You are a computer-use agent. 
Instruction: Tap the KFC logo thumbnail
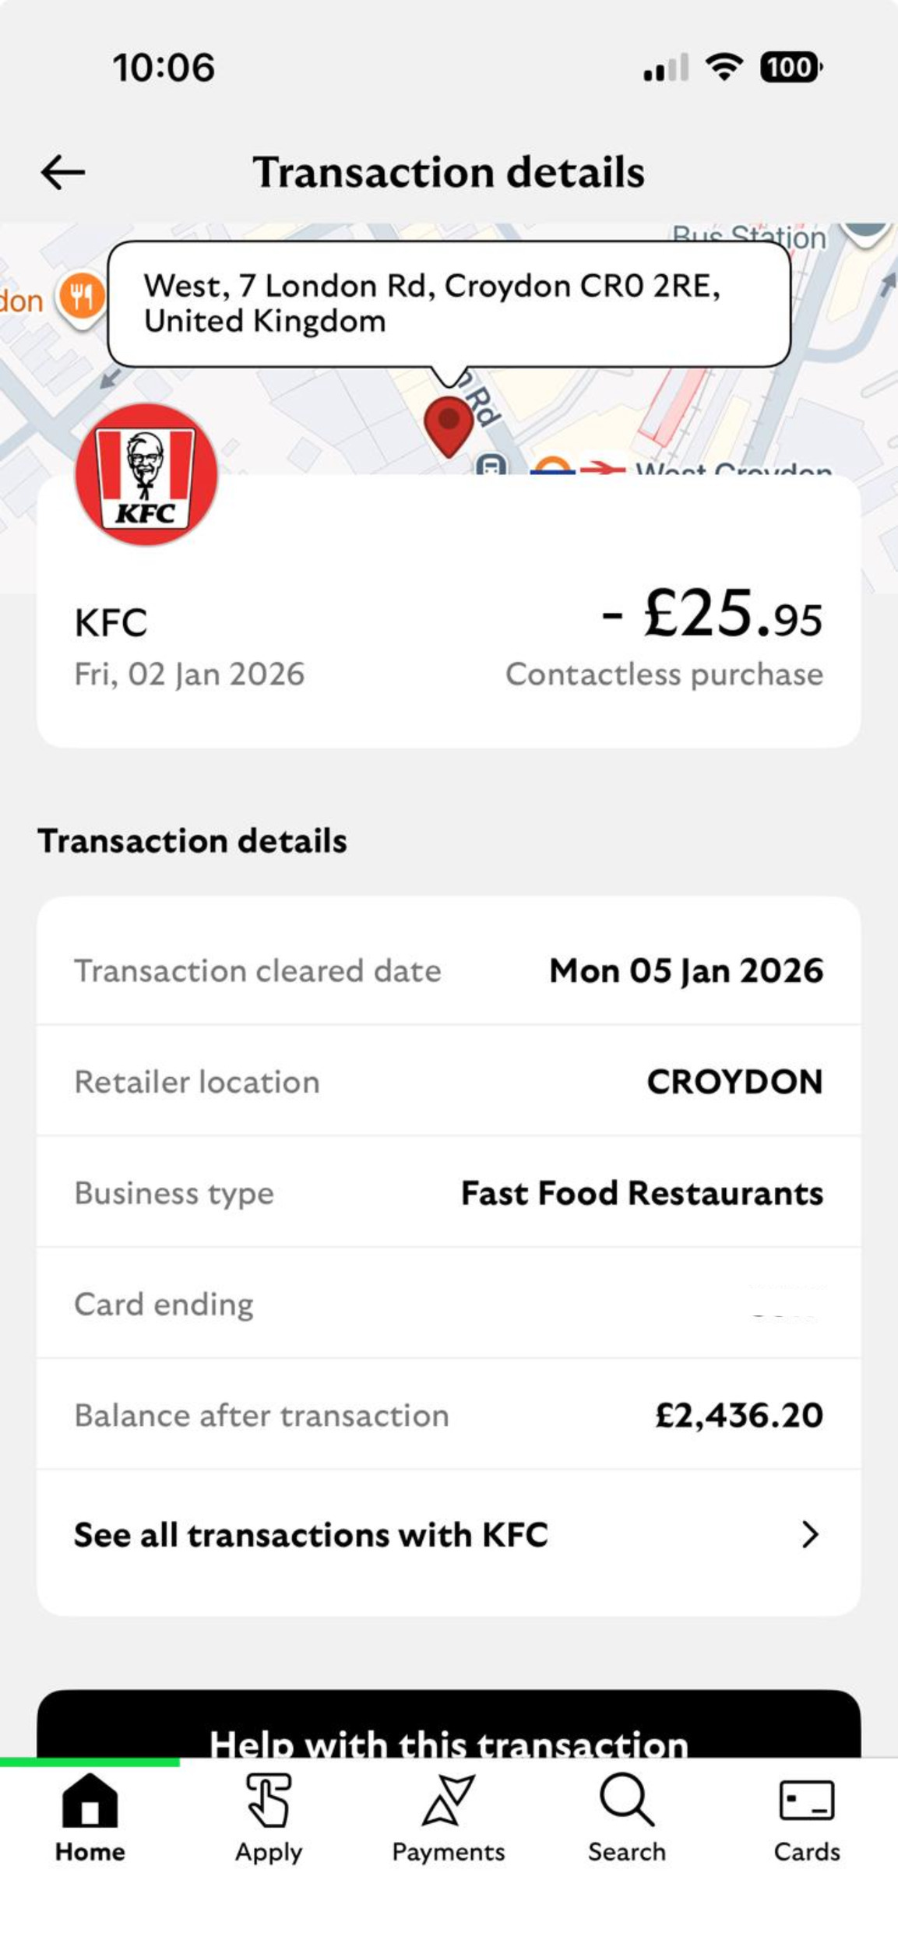pyautogui.click(x=146, y=474)
